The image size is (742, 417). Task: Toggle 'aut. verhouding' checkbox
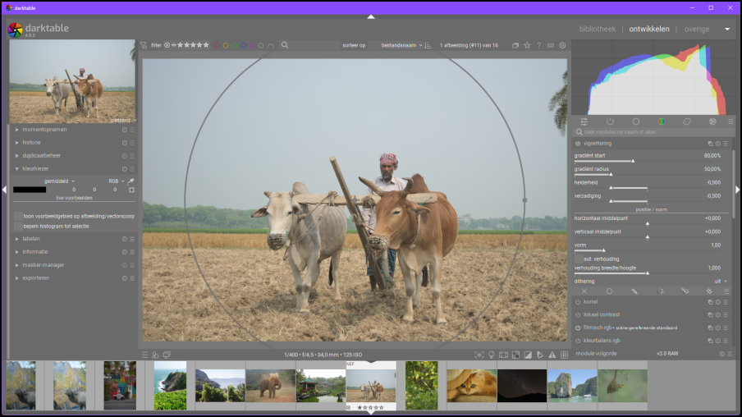click(578, 259)
